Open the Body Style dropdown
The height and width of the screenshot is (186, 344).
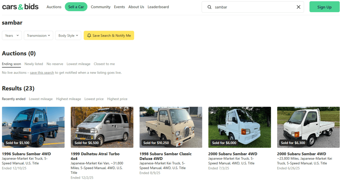pyautogui.click(x=68, y=36)
